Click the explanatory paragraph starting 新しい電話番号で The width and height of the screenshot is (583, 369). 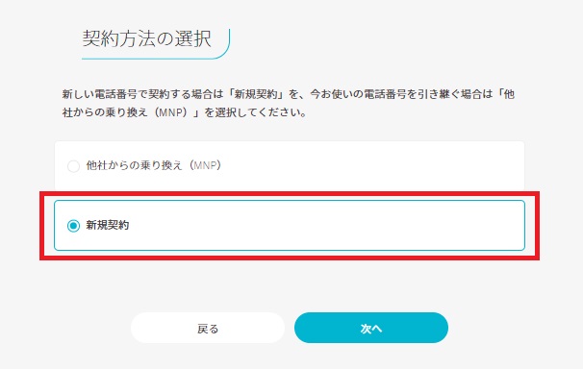tap(289, 103)
